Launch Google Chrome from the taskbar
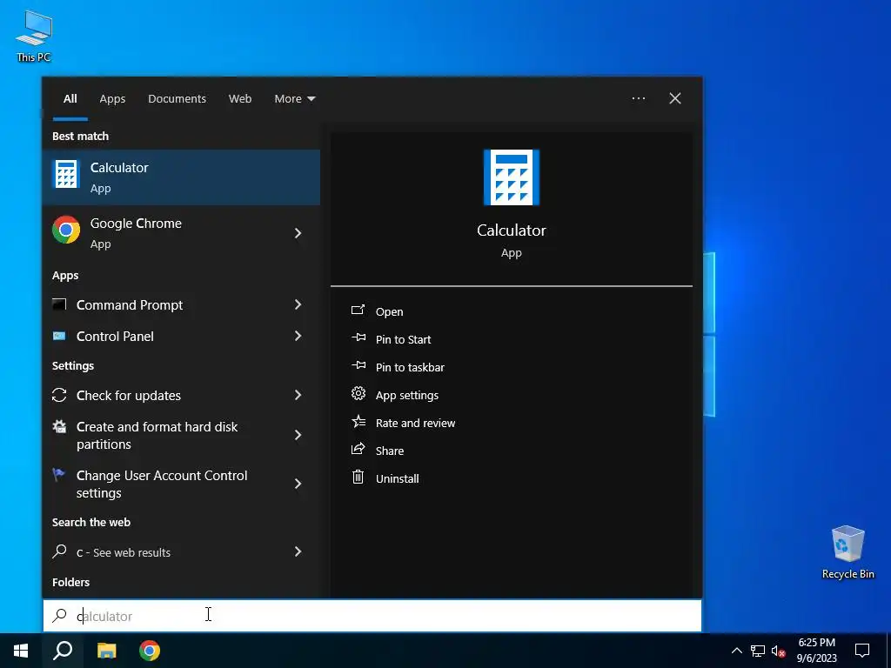This screenshot has height=668, width=891. (150, 651)
